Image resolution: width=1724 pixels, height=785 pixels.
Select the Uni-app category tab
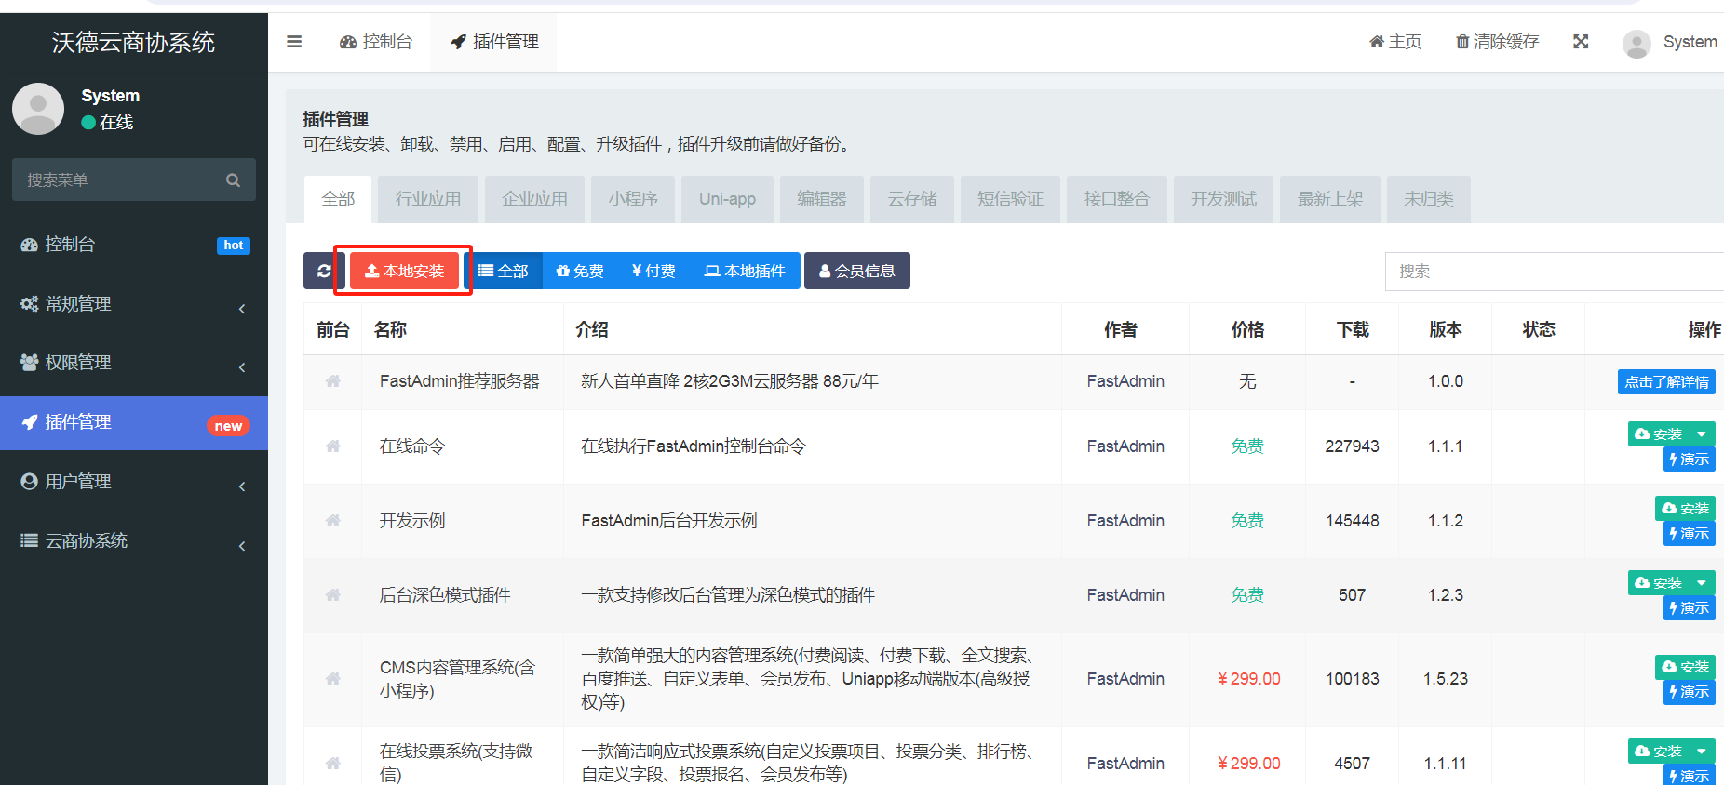click(727, 199)
